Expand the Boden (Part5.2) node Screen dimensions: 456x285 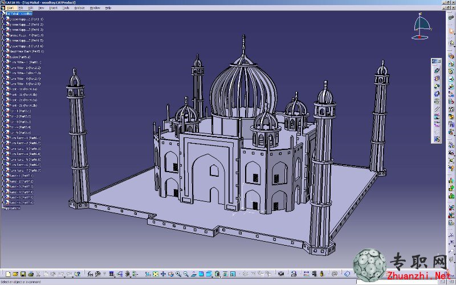click(3, 56)
